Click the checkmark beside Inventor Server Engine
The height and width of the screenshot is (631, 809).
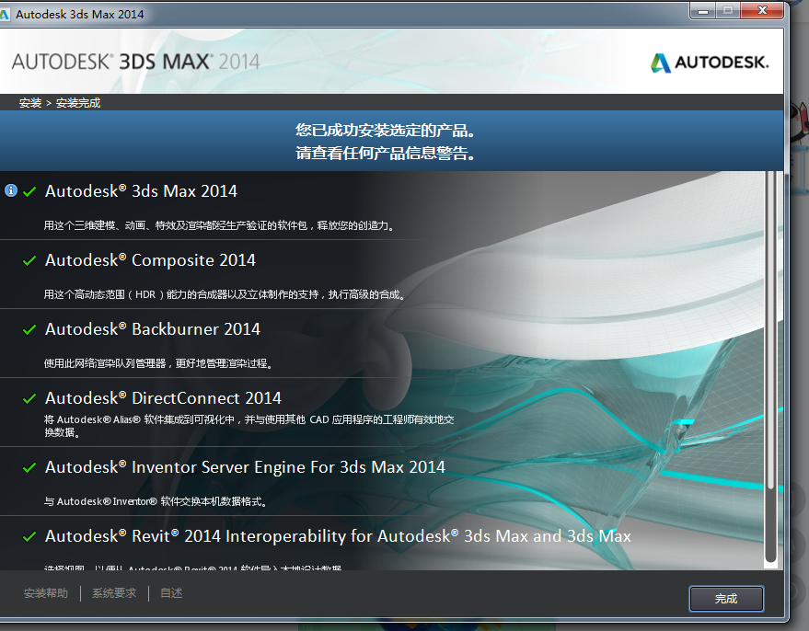pyautogui.click(x=29, y=467)
